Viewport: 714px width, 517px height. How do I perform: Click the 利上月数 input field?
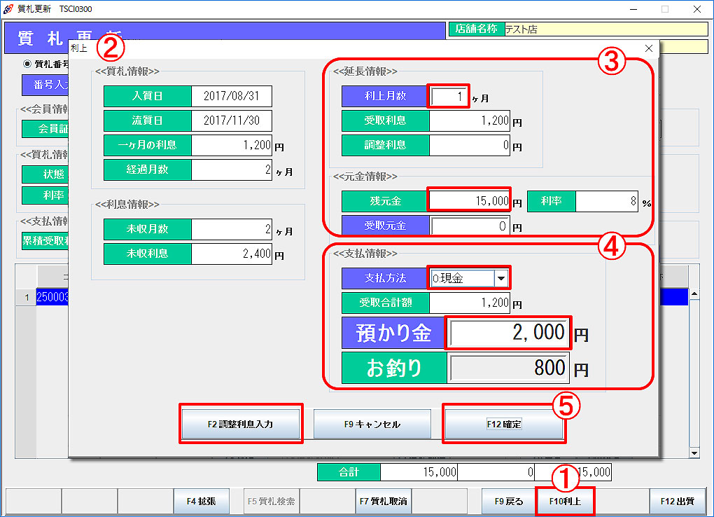coord(449,97)
